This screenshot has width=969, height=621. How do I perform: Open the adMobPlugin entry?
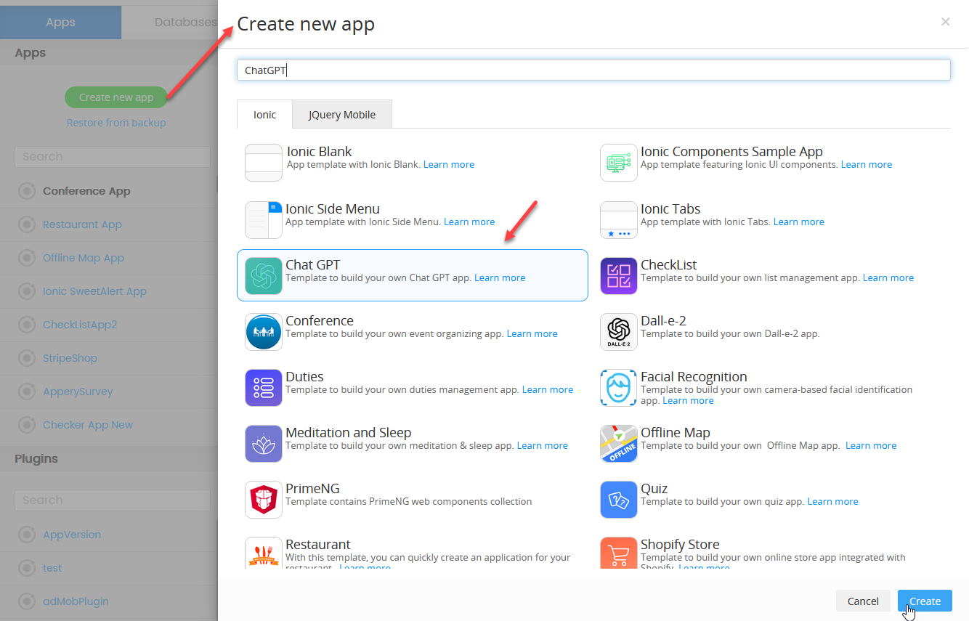pyautogui.click(x=76, y=601)
